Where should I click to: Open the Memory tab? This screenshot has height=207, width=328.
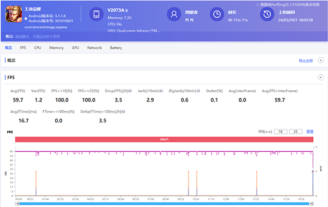(56, 48)
